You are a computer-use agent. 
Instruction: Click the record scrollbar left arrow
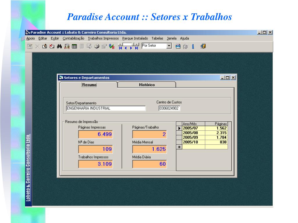[x=120, y=44]
